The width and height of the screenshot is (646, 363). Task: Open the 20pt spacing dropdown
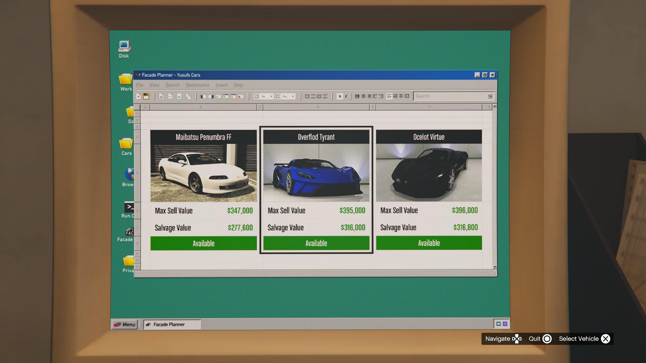pyautogui.click(x=293, y=96)
